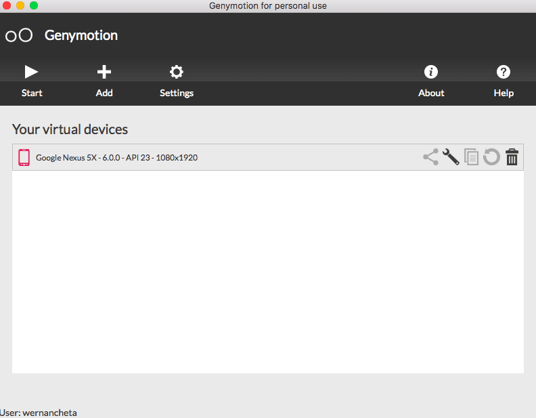
Task: Click the About text label
Action: (431, 93)
